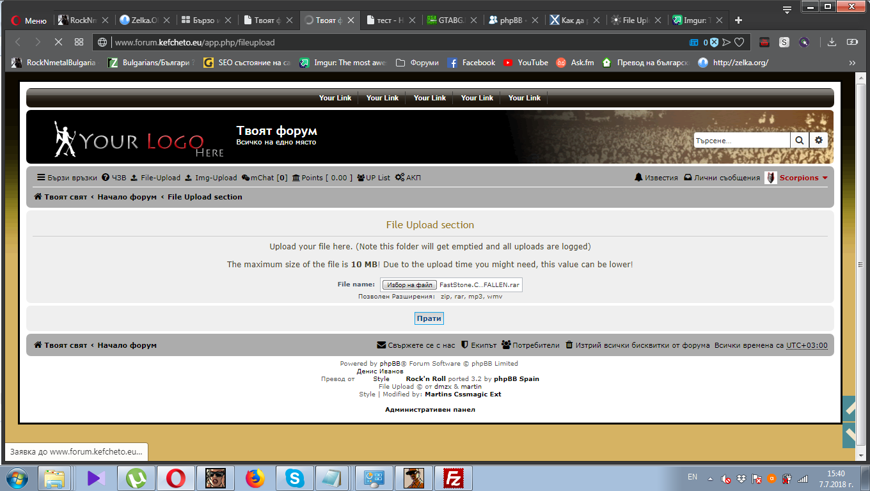Click the heart bookmark icon in address bar
The width and height of the screenshot is (870, 491).
click(739, 42)
